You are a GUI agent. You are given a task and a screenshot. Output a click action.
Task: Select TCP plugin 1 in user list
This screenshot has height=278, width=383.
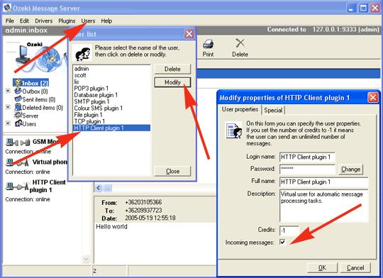[111, 121]
